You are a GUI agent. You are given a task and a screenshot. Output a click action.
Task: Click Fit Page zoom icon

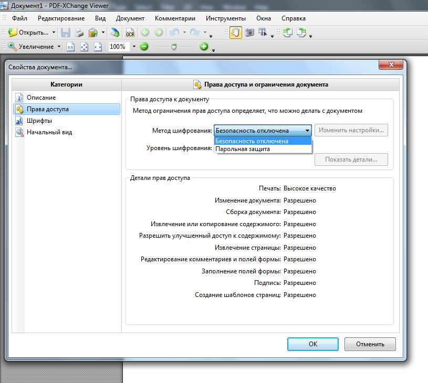pyautogui.click(x=84, y=47)
